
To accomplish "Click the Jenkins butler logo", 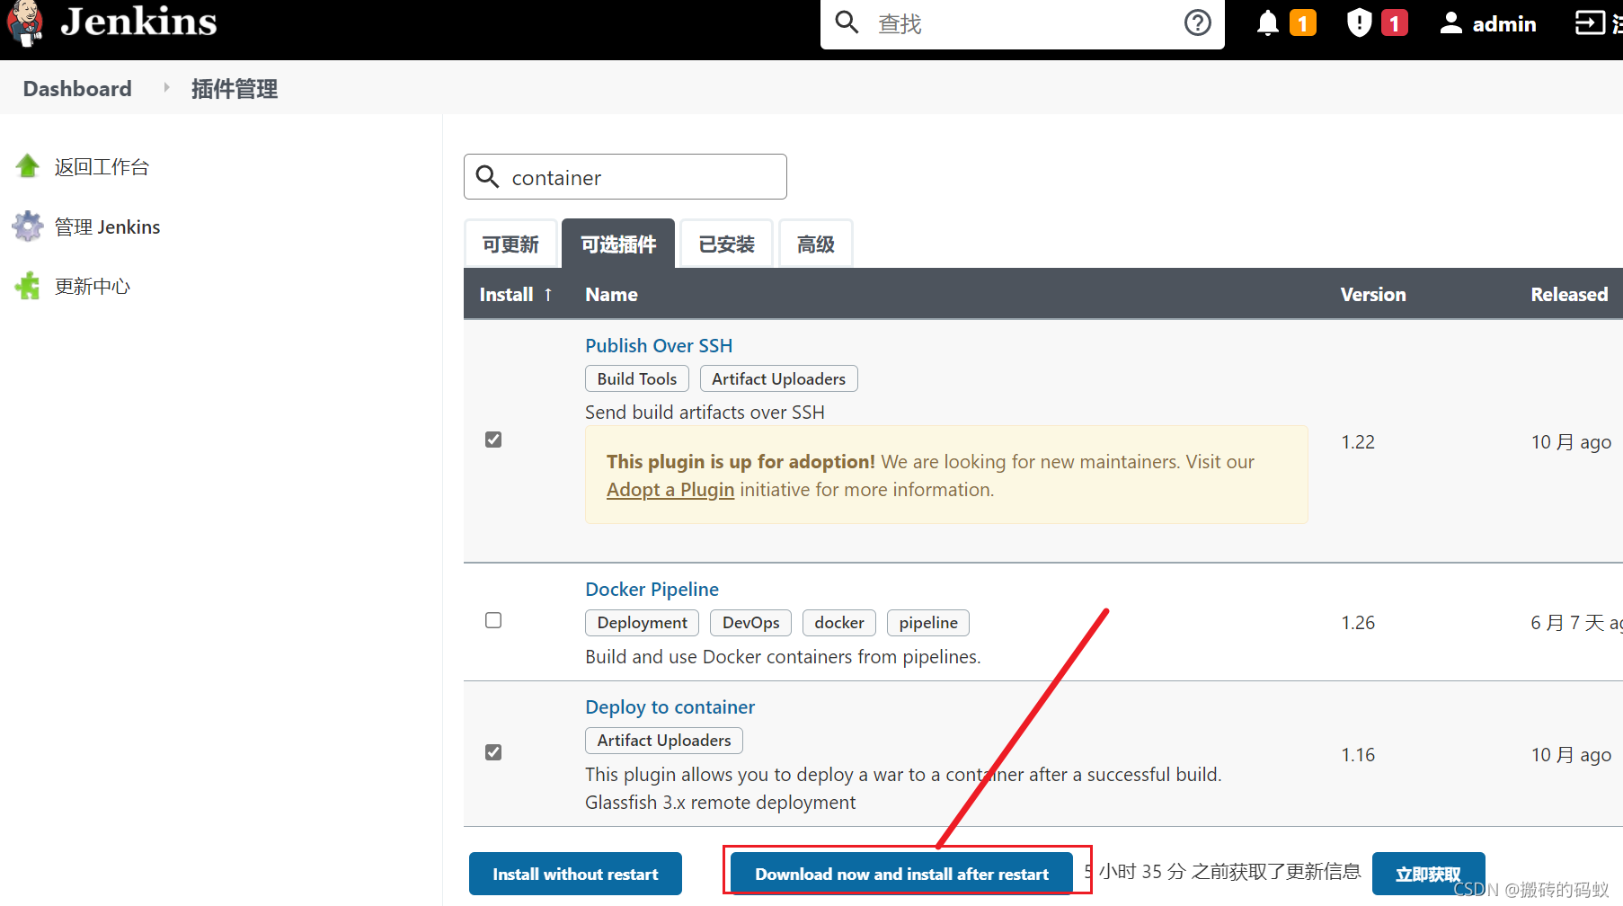I will pyautogui.click(x=24, y=23).
